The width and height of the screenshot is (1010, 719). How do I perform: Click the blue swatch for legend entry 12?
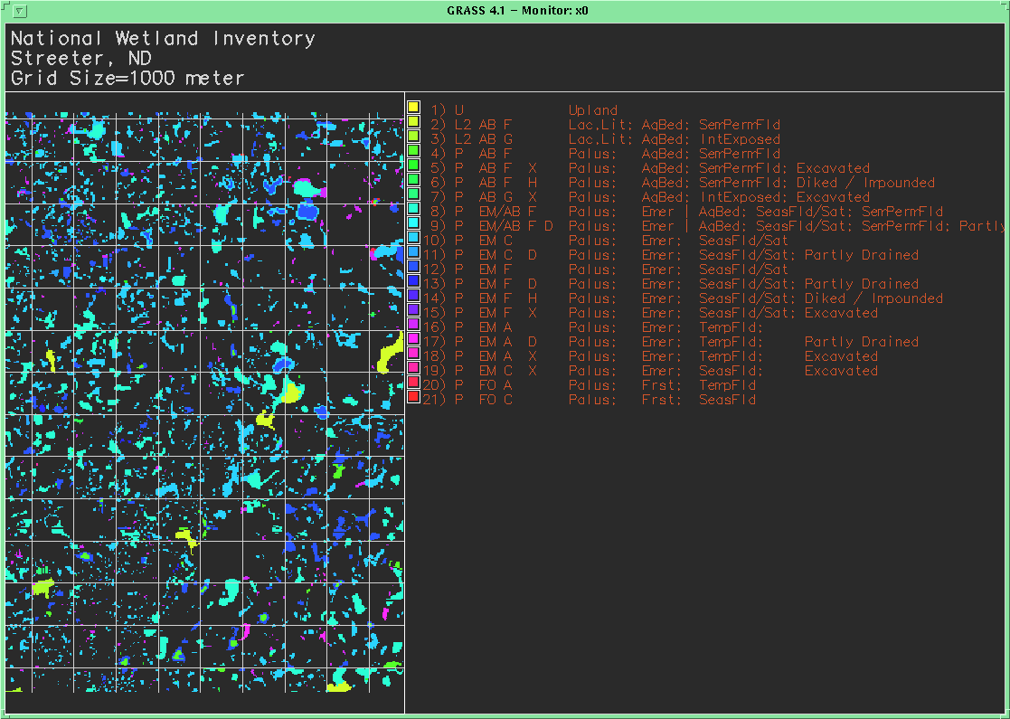413,267
